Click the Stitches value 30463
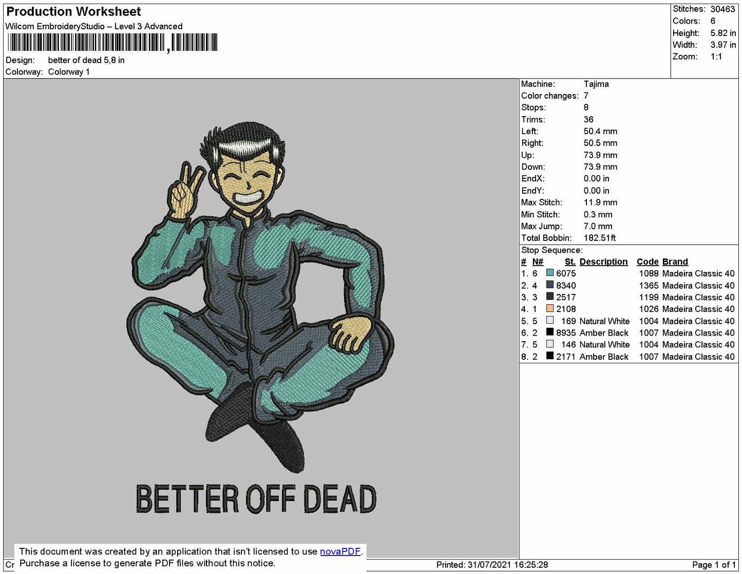This screenshot has width=742, height=574. pyautogui.click(x=722, y=9)
